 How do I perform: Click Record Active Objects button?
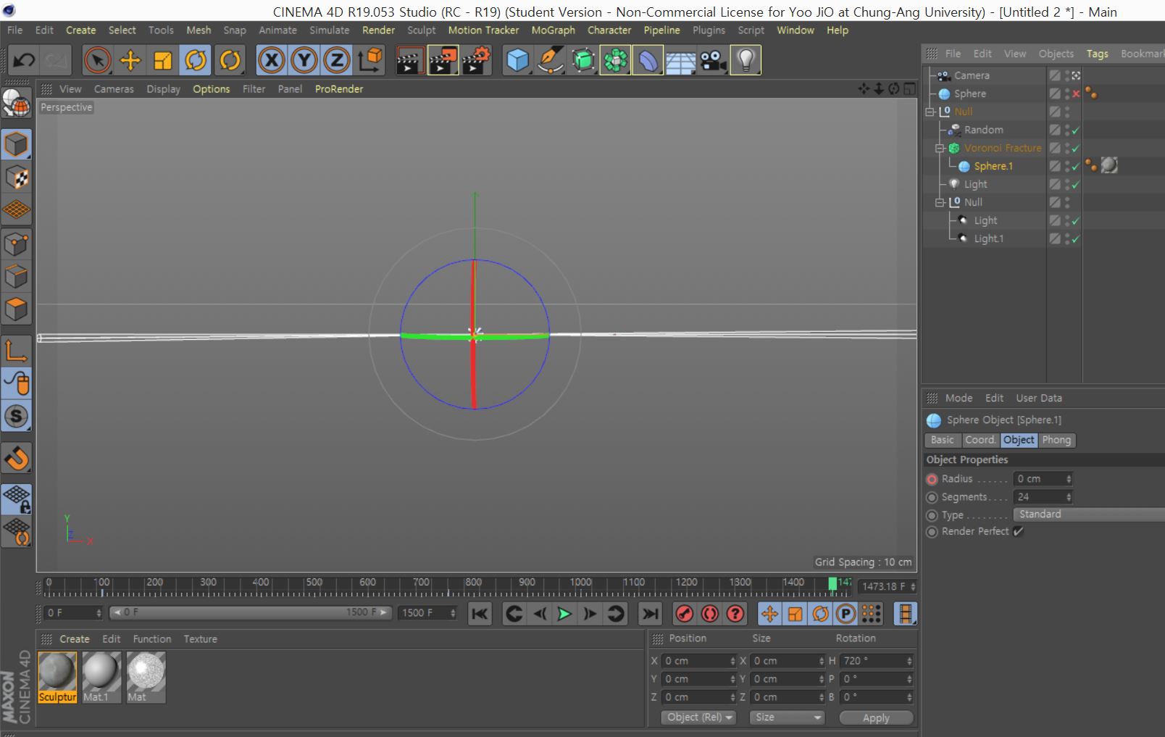click(x=684, y=614)
